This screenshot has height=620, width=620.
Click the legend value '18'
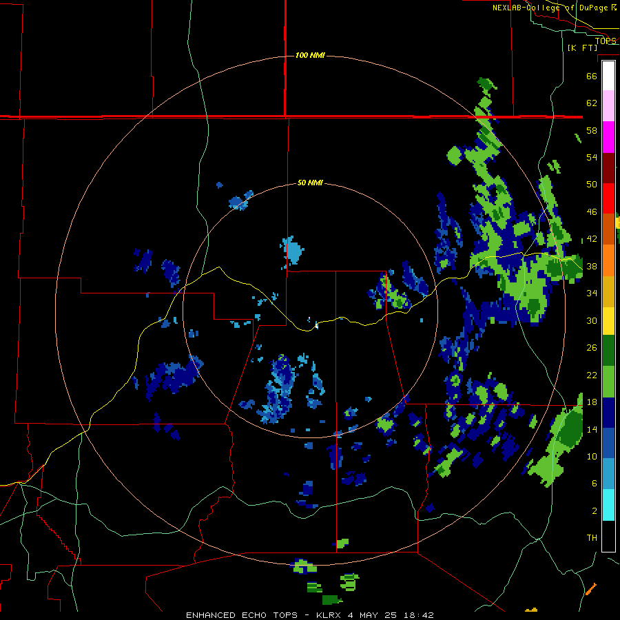[x=592, y=402]
